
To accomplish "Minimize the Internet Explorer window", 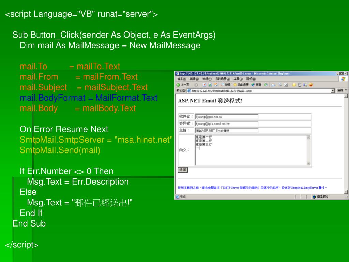I will pyautogui.click(x=338, y=74).
